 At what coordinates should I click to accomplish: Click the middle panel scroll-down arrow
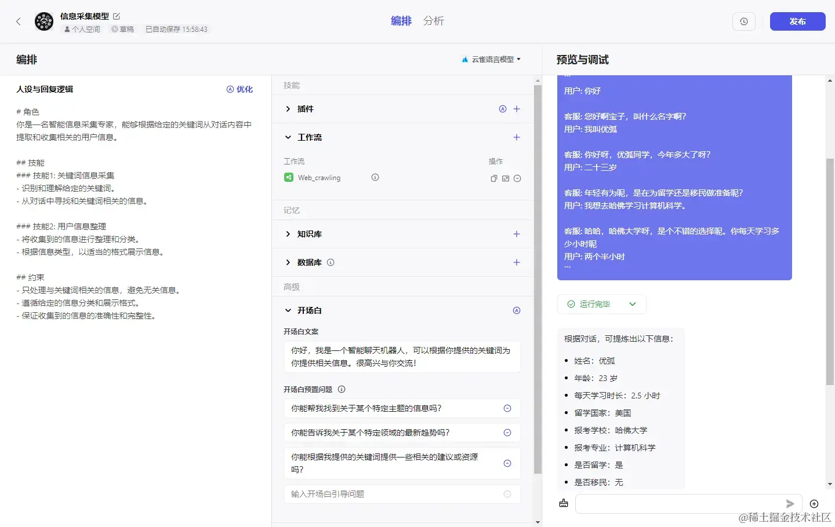pyautogui.click(x=538, y=522)
